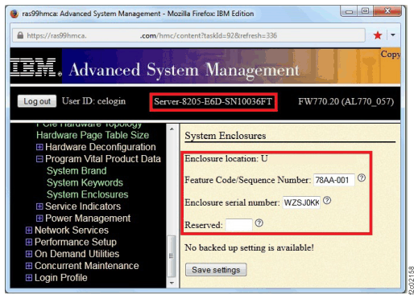Click the System Enclosures page heading
The height and width of the screenshot is (298, 414).
(x=226, y=136)
